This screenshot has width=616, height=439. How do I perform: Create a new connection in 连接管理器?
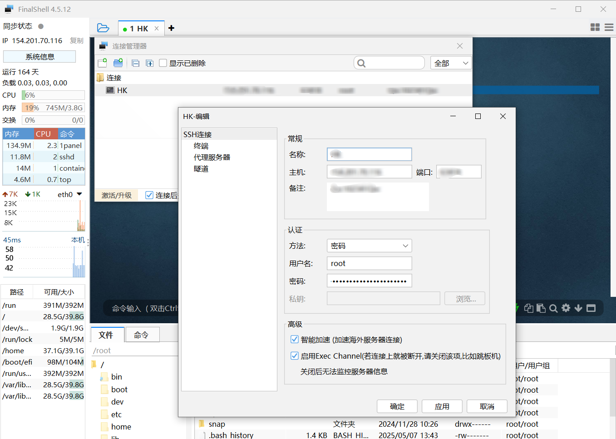pos(102,63)
